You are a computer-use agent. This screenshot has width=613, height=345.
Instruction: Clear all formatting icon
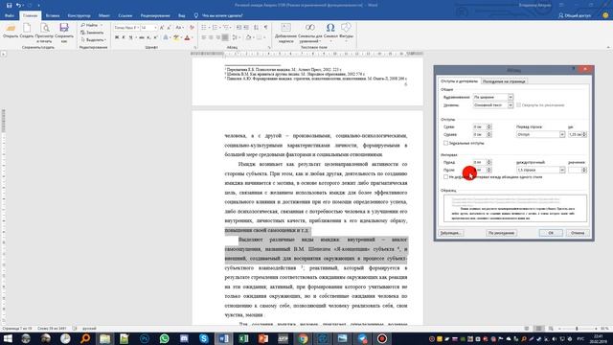point(192,28)
